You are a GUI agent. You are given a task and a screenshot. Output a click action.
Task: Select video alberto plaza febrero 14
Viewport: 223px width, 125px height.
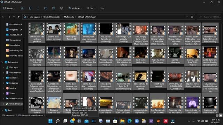71,32
